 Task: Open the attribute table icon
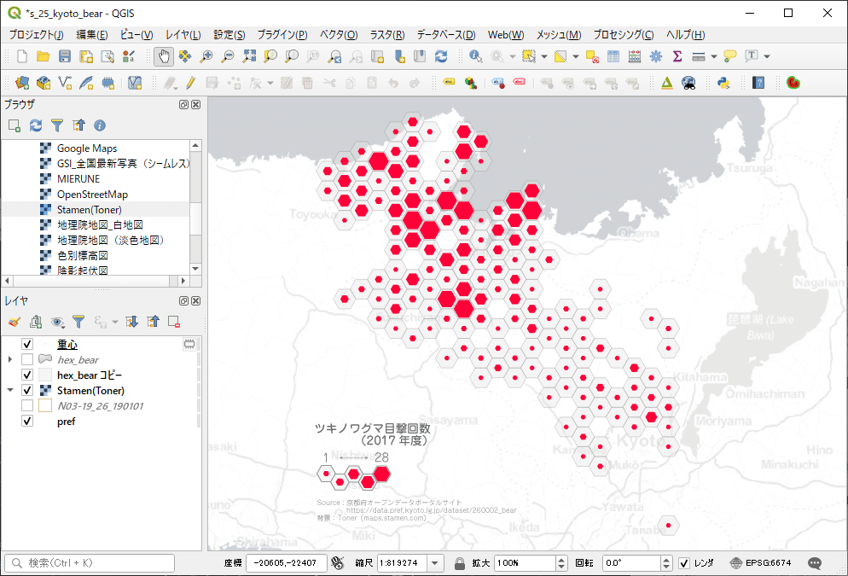click(613, 56)
